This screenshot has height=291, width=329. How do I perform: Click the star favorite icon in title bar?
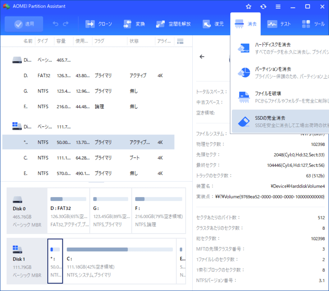pyautogui.click(x=249, y=7)
